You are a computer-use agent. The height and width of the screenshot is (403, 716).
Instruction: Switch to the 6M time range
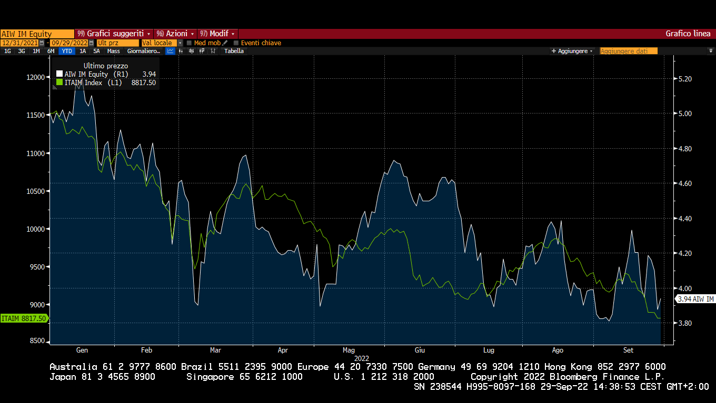pos(51,51)
